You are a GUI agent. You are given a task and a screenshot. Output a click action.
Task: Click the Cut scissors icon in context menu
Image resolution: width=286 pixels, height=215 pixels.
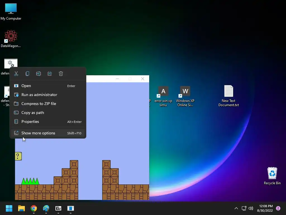point(16,74)
